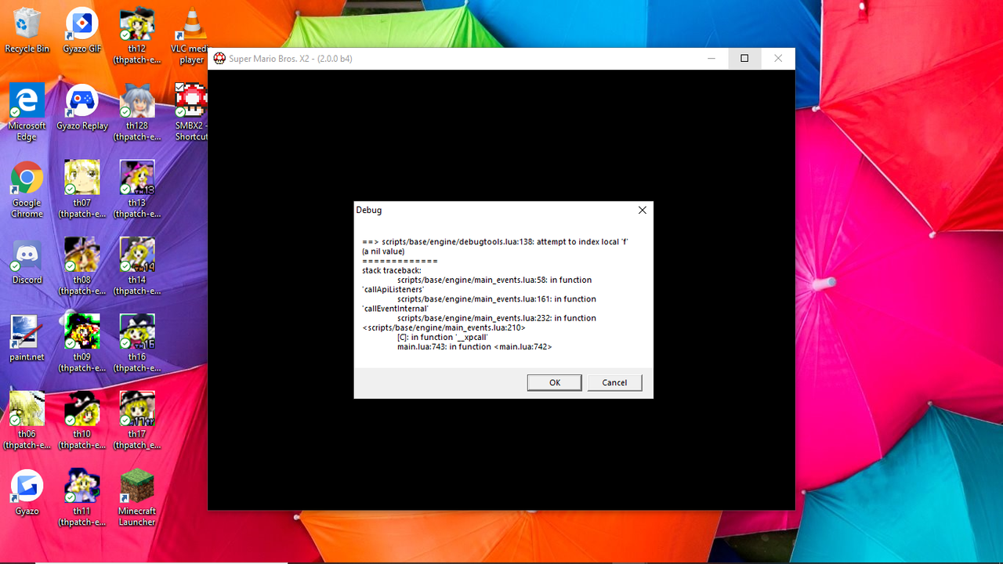Image resolution: width=1003 pixels, height=564 pixels.
Task: Select the th10 (thpatch-e...) shortcut
Action: [82, 421]
